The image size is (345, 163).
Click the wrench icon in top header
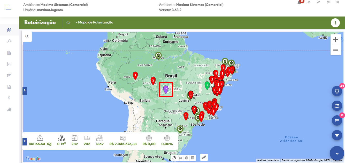point(318,2)
